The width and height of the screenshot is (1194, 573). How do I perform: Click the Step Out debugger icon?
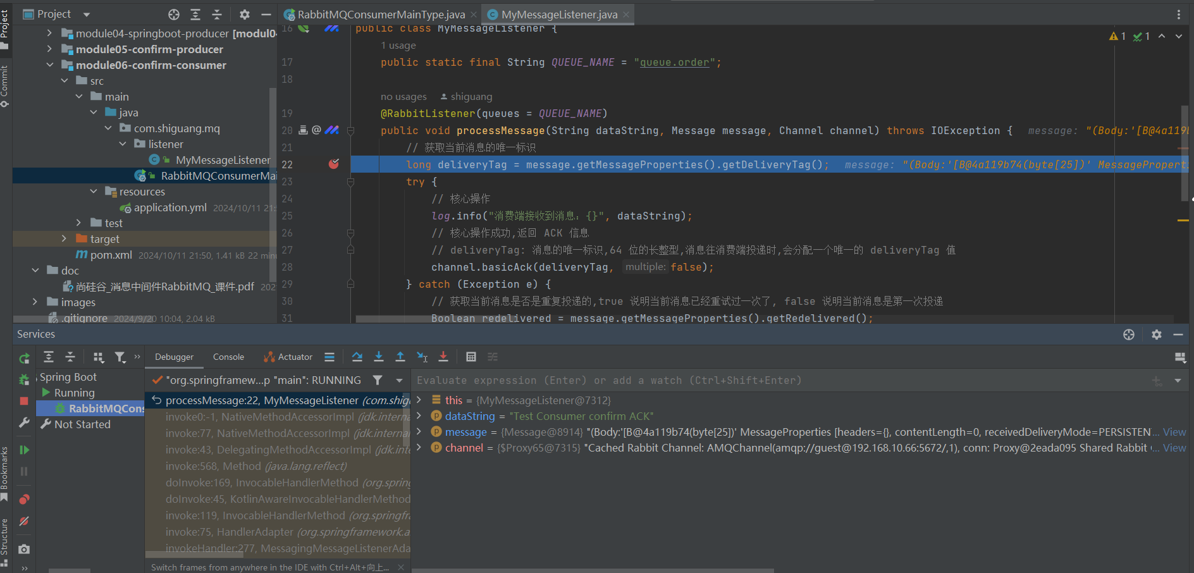click(x=400, y=357)
